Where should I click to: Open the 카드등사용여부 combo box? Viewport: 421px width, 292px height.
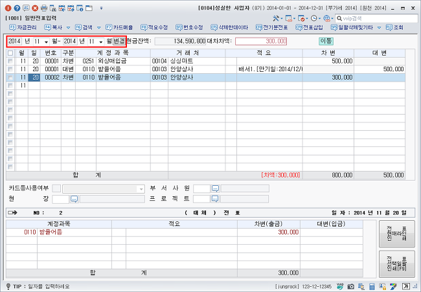tap(104, 189)
